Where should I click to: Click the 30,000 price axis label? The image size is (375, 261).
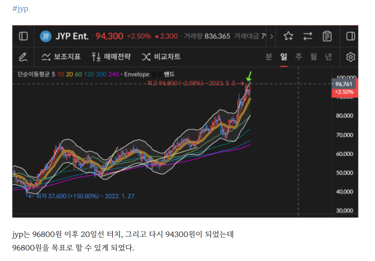pyautogui.click(x=344, y=211)
